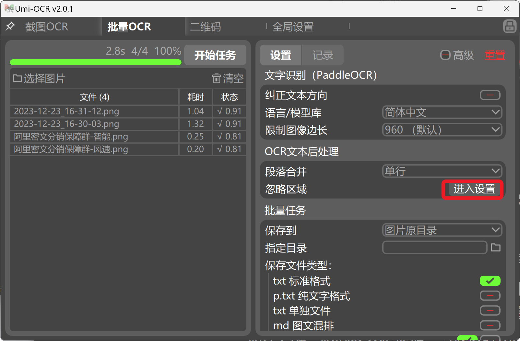
Task: Click the 状态 column header
Action: pos(230,97)
